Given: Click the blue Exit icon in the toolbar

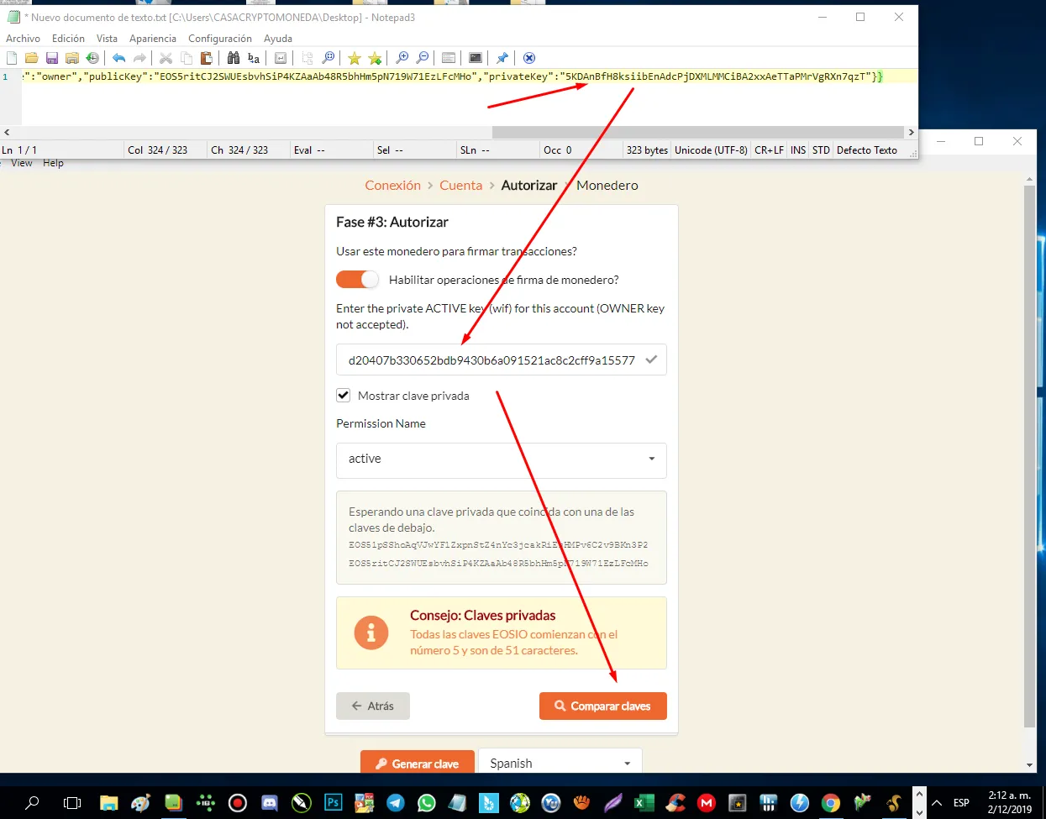Looking at the screenshot, I should pos(529,58).
